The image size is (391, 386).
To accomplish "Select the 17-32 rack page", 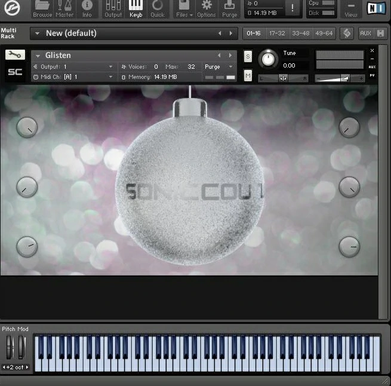I will click(x=277, y=33).
